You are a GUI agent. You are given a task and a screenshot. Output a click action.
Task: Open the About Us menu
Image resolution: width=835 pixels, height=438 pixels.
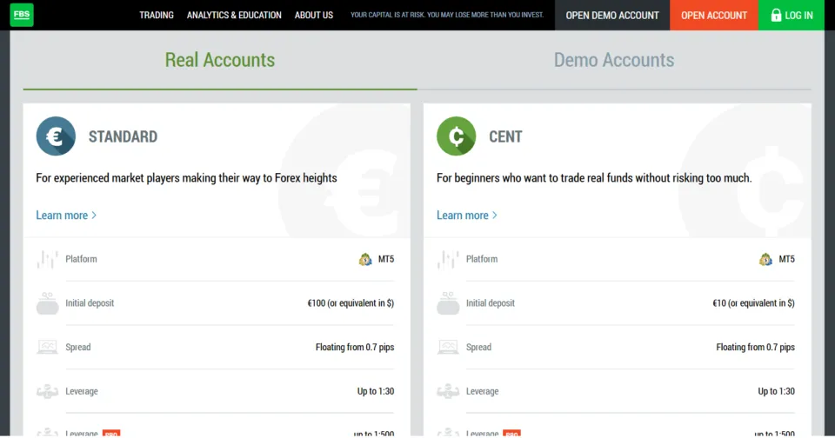[x=314, y=15]
